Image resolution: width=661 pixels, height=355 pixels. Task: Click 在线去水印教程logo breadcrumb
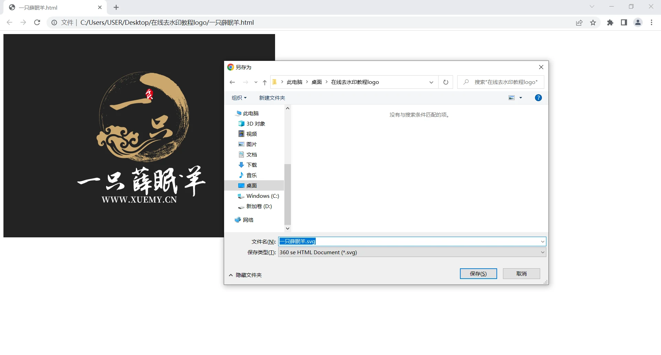tap(355, 82)
